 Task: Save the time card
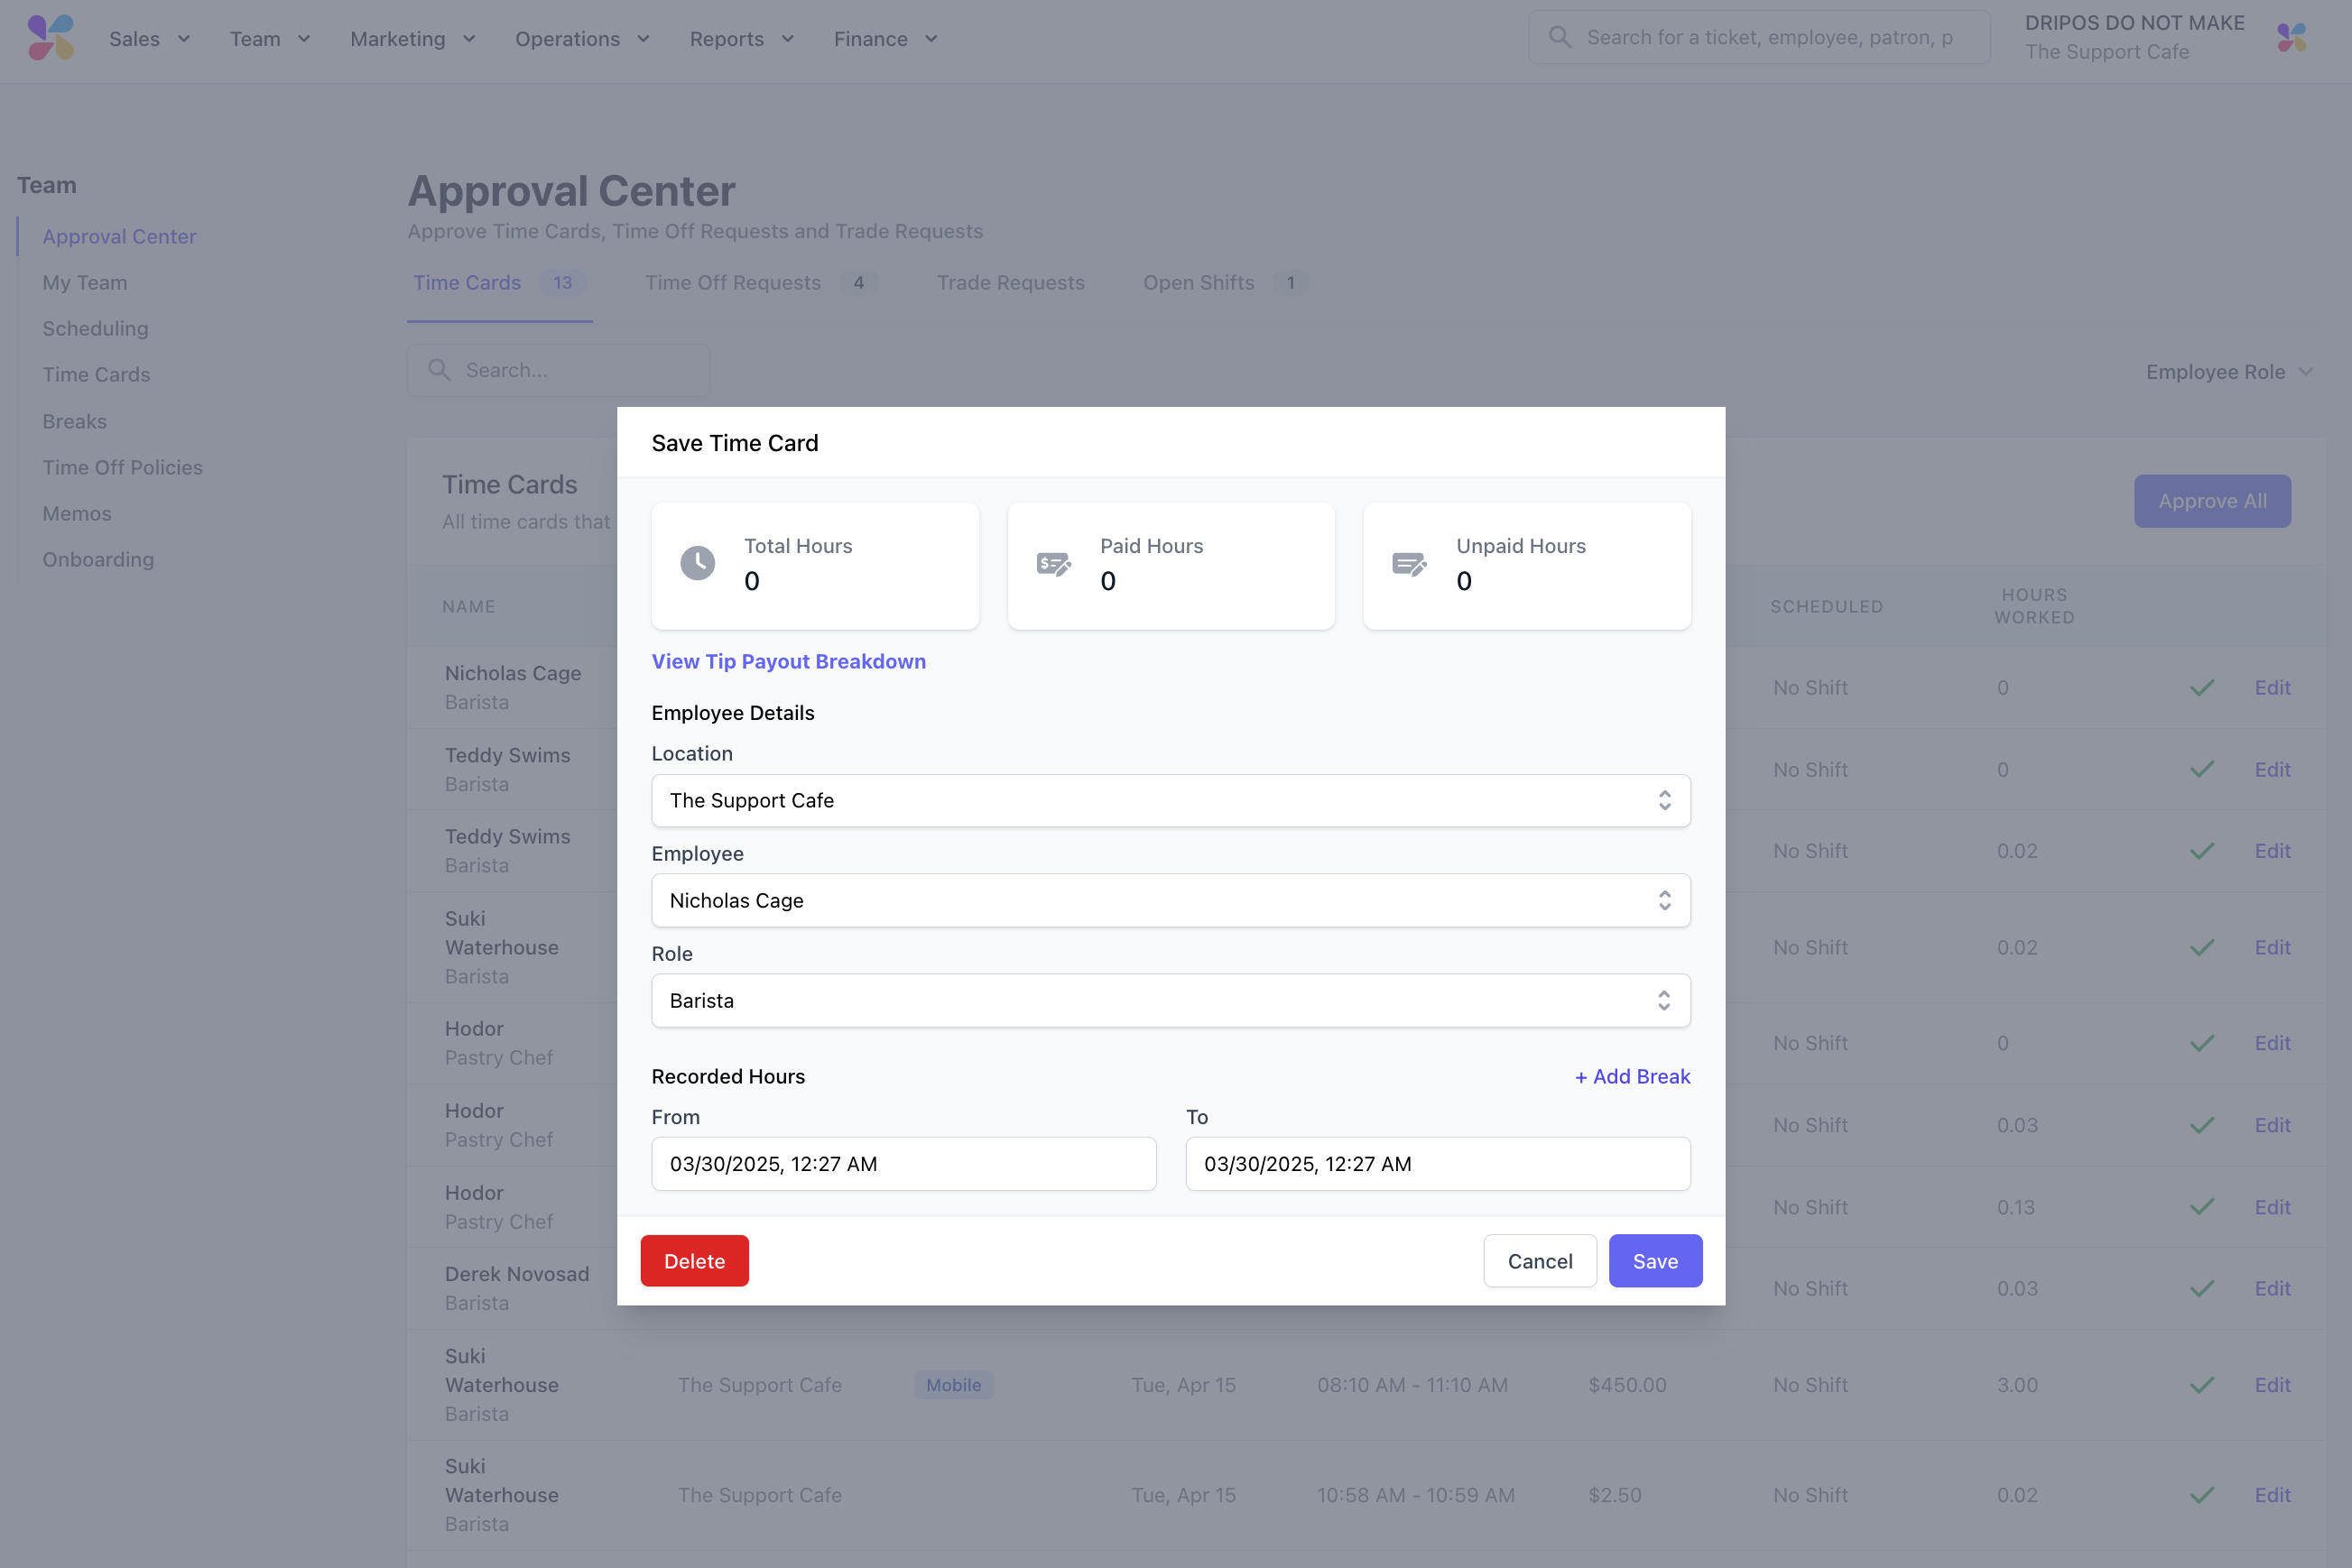(x=1653, y=1261)
